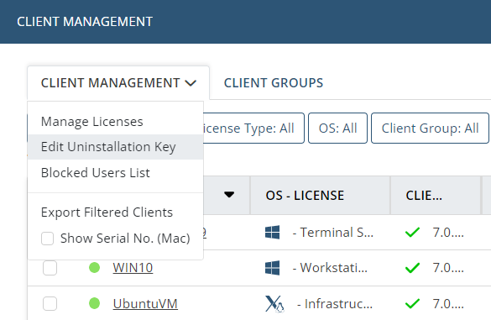This screenshot has width=491, height=320.
Task: Tick the WIN10 row checkbox
Action: coord(50,268)
